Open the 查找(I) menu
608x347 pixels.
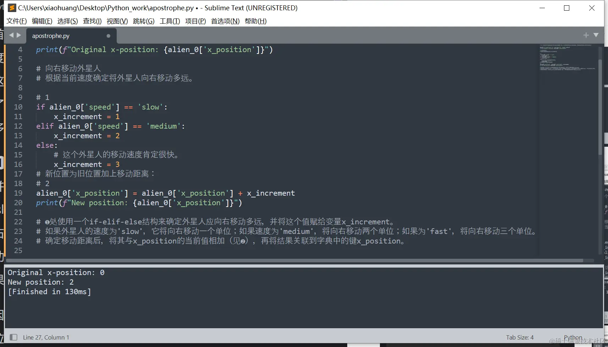[92, 21]
